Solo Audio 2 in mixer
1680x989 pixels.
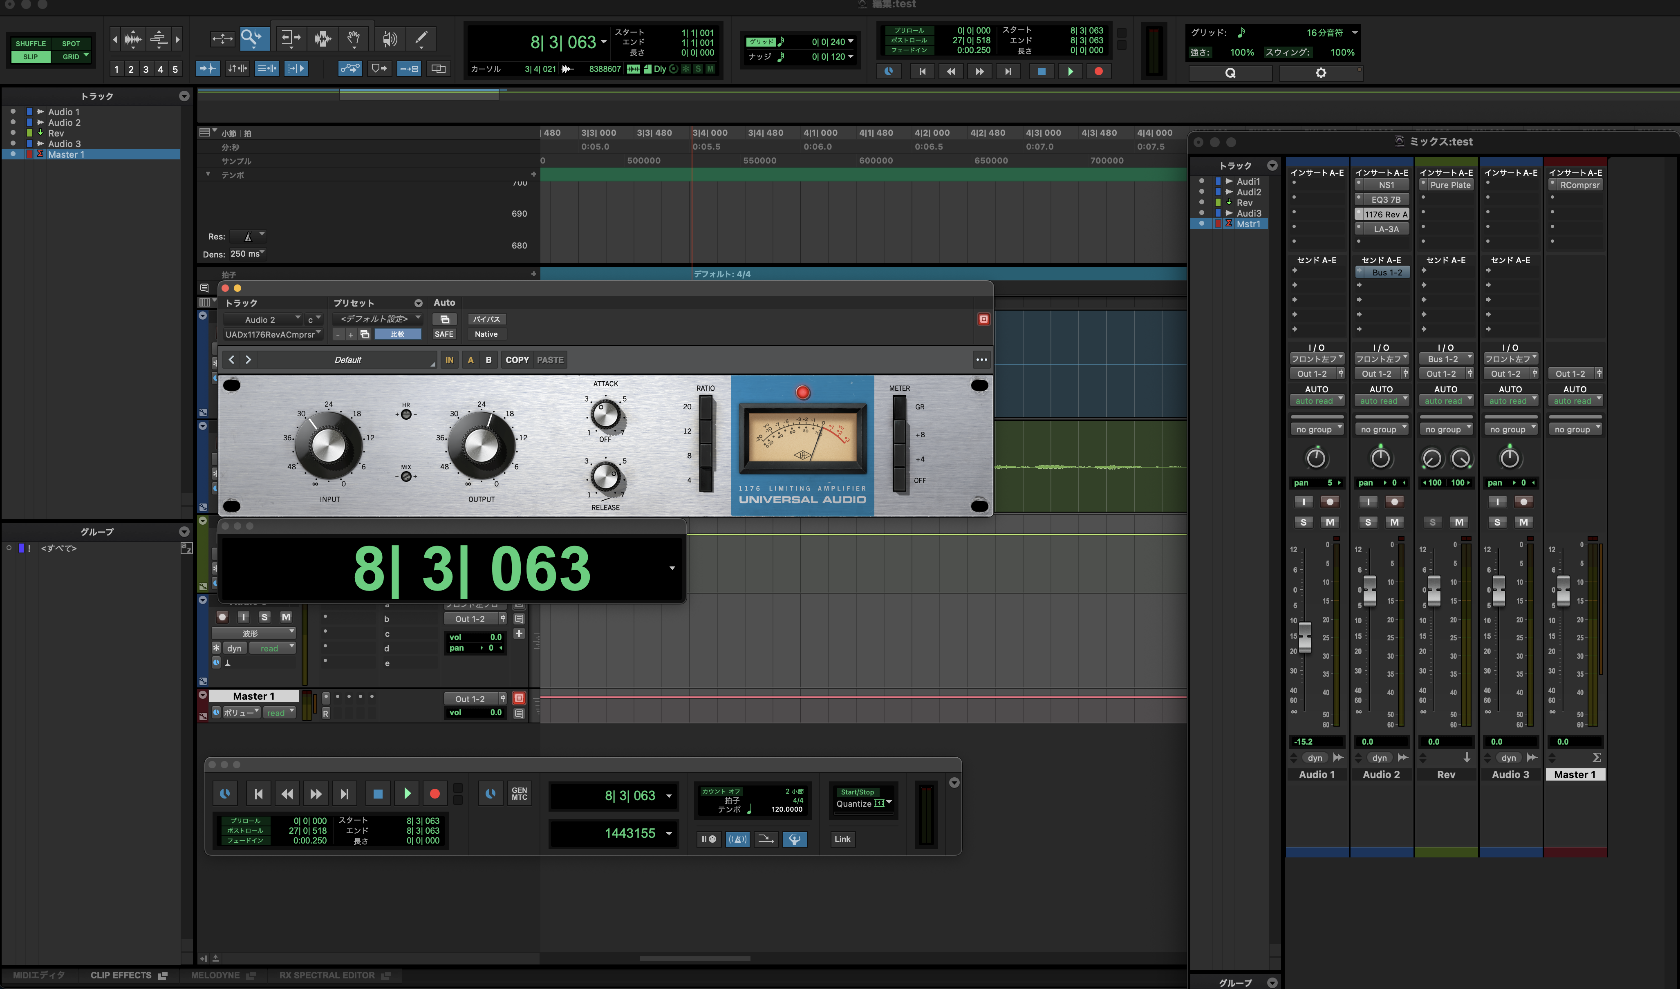click(x=1368, y=522)
